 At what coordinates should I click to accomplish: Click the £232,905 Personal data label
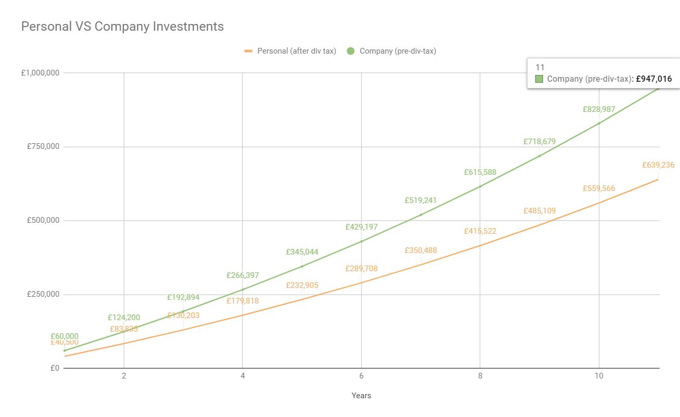pyautogui.click(x=302, y=285)
